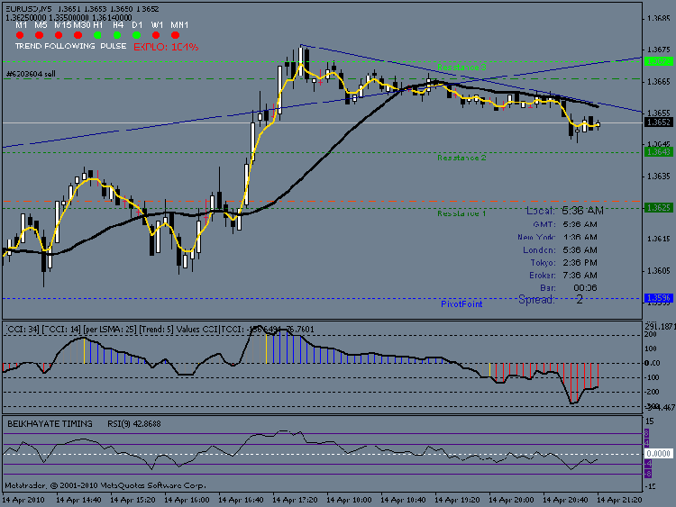Click the red M1 timeframe trend dot
This screenshot has height=507, width=676.
tap(20, 35)
